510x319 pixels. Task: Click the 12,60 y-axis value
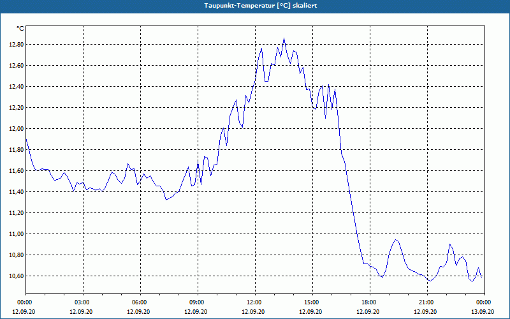(17, 66)
